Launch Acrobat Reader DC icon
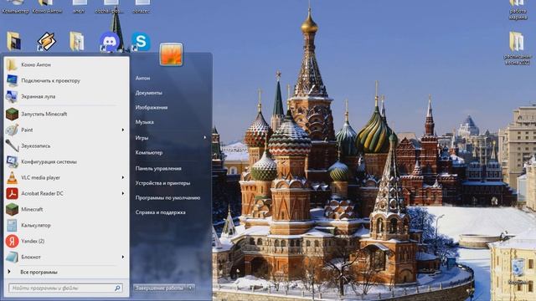The height and width of the screenshot is (301, 536). tap(12, 193)
